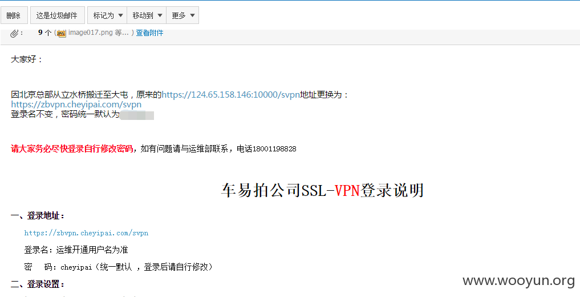Click the red text 请大家务必尽快登录自行修改密码

[72, 149]
